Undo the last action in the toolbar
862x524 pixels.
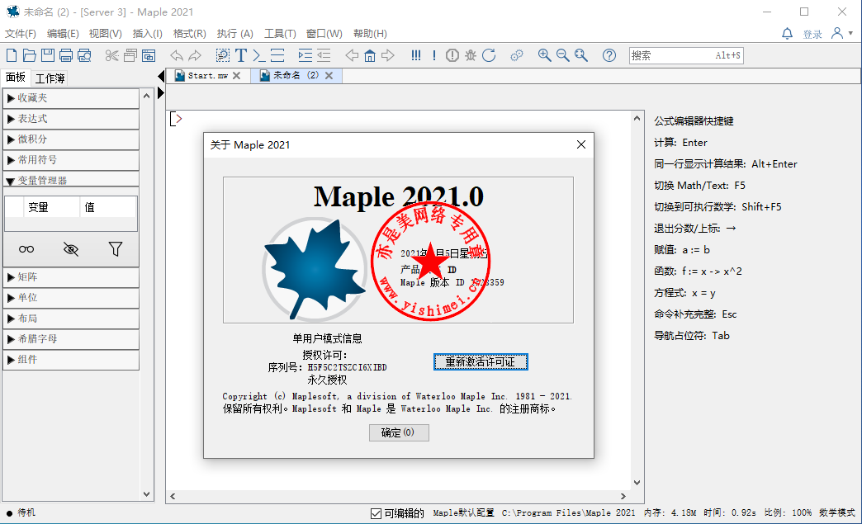177,55
